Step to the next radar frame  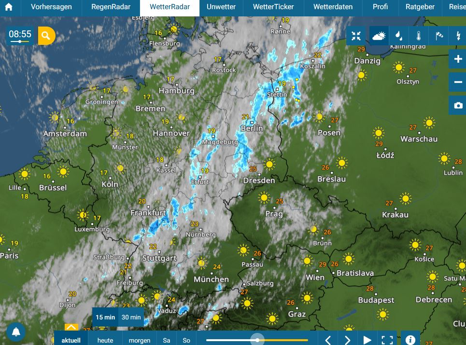coord(347,340)
